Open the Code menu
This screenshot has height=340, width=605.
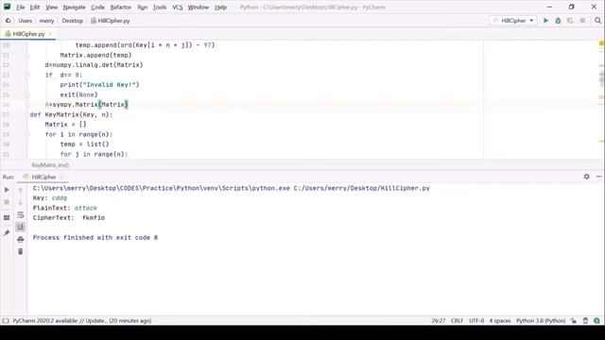(97, 8)
